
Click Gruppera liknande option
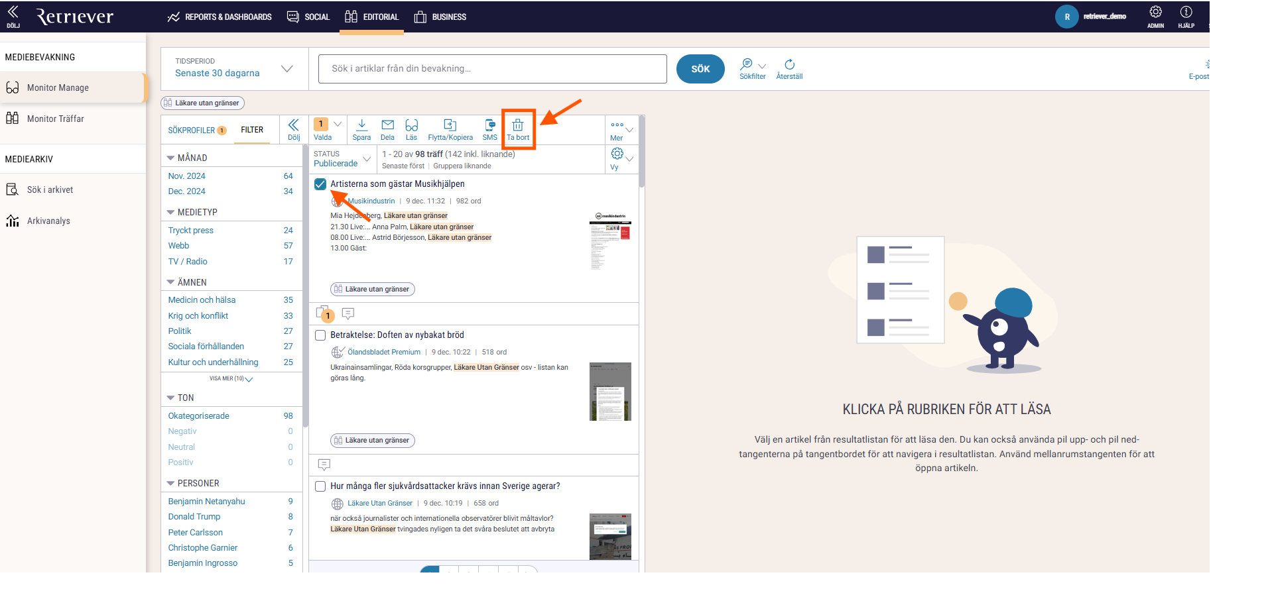(x=462, y=166)
